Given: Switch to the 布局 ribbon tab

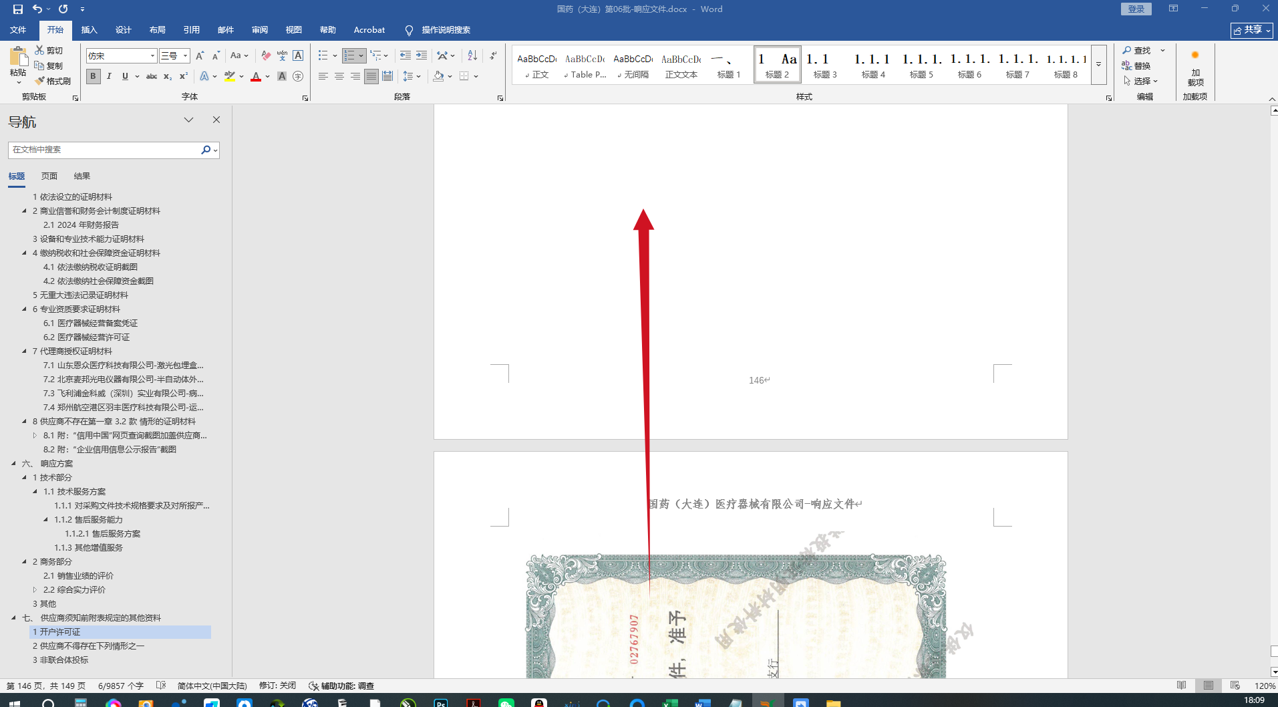Looking at the screenshot, I should (x=158, y=30).
